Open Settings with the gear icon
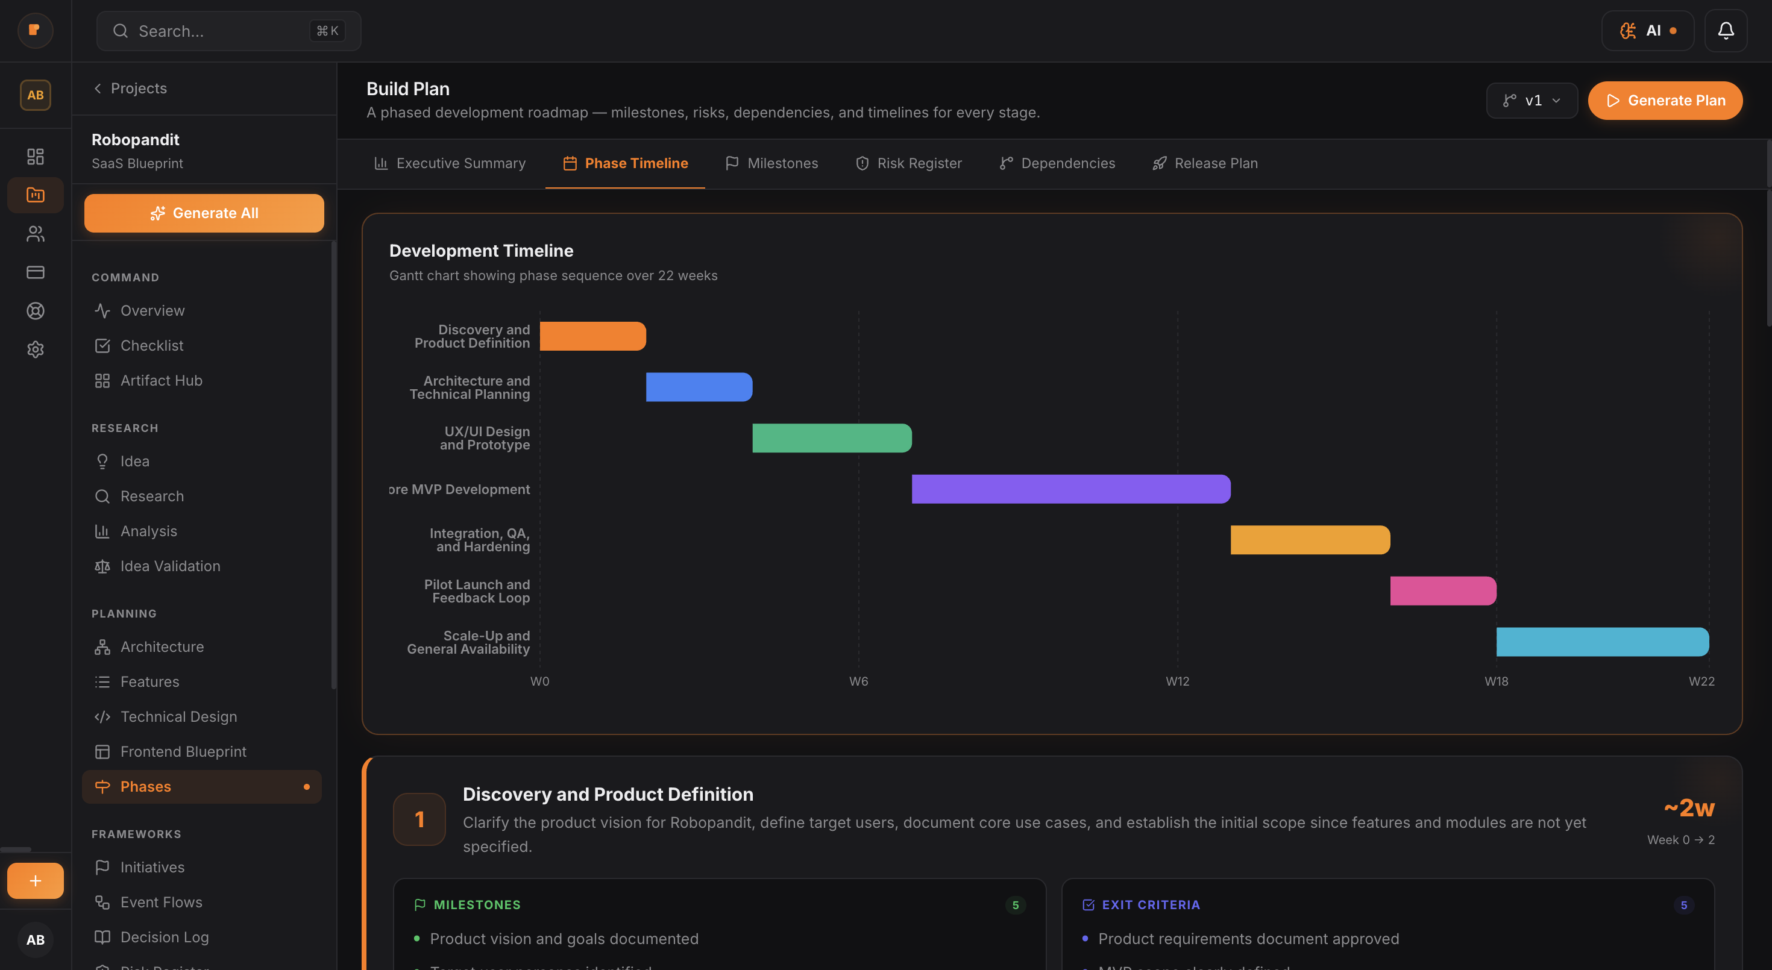Image resolution: width=1772 pixels, height=970 pixels. tap(35, 349)
